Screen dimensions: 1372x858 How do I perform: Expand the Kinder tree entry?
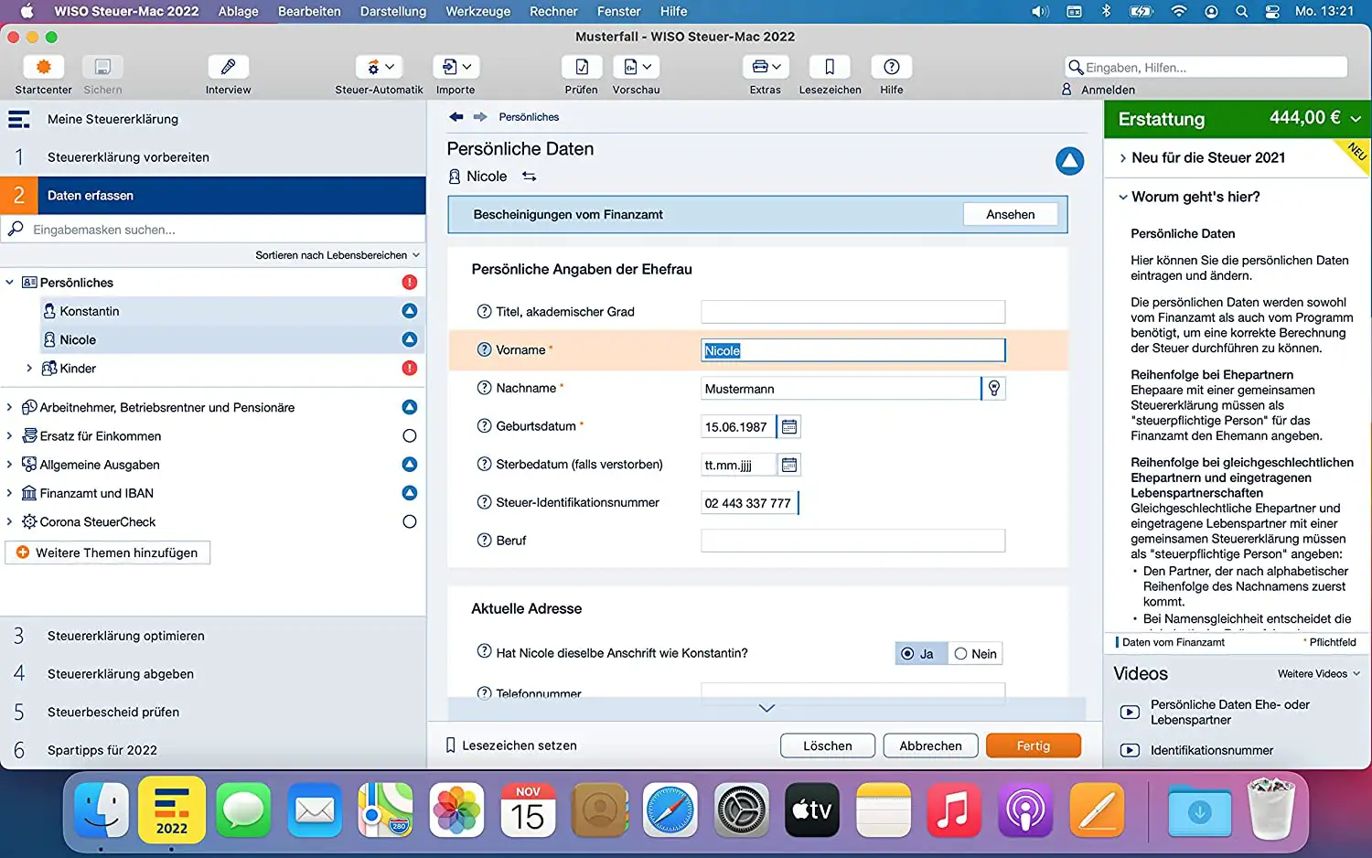click(x=29, y=369)
